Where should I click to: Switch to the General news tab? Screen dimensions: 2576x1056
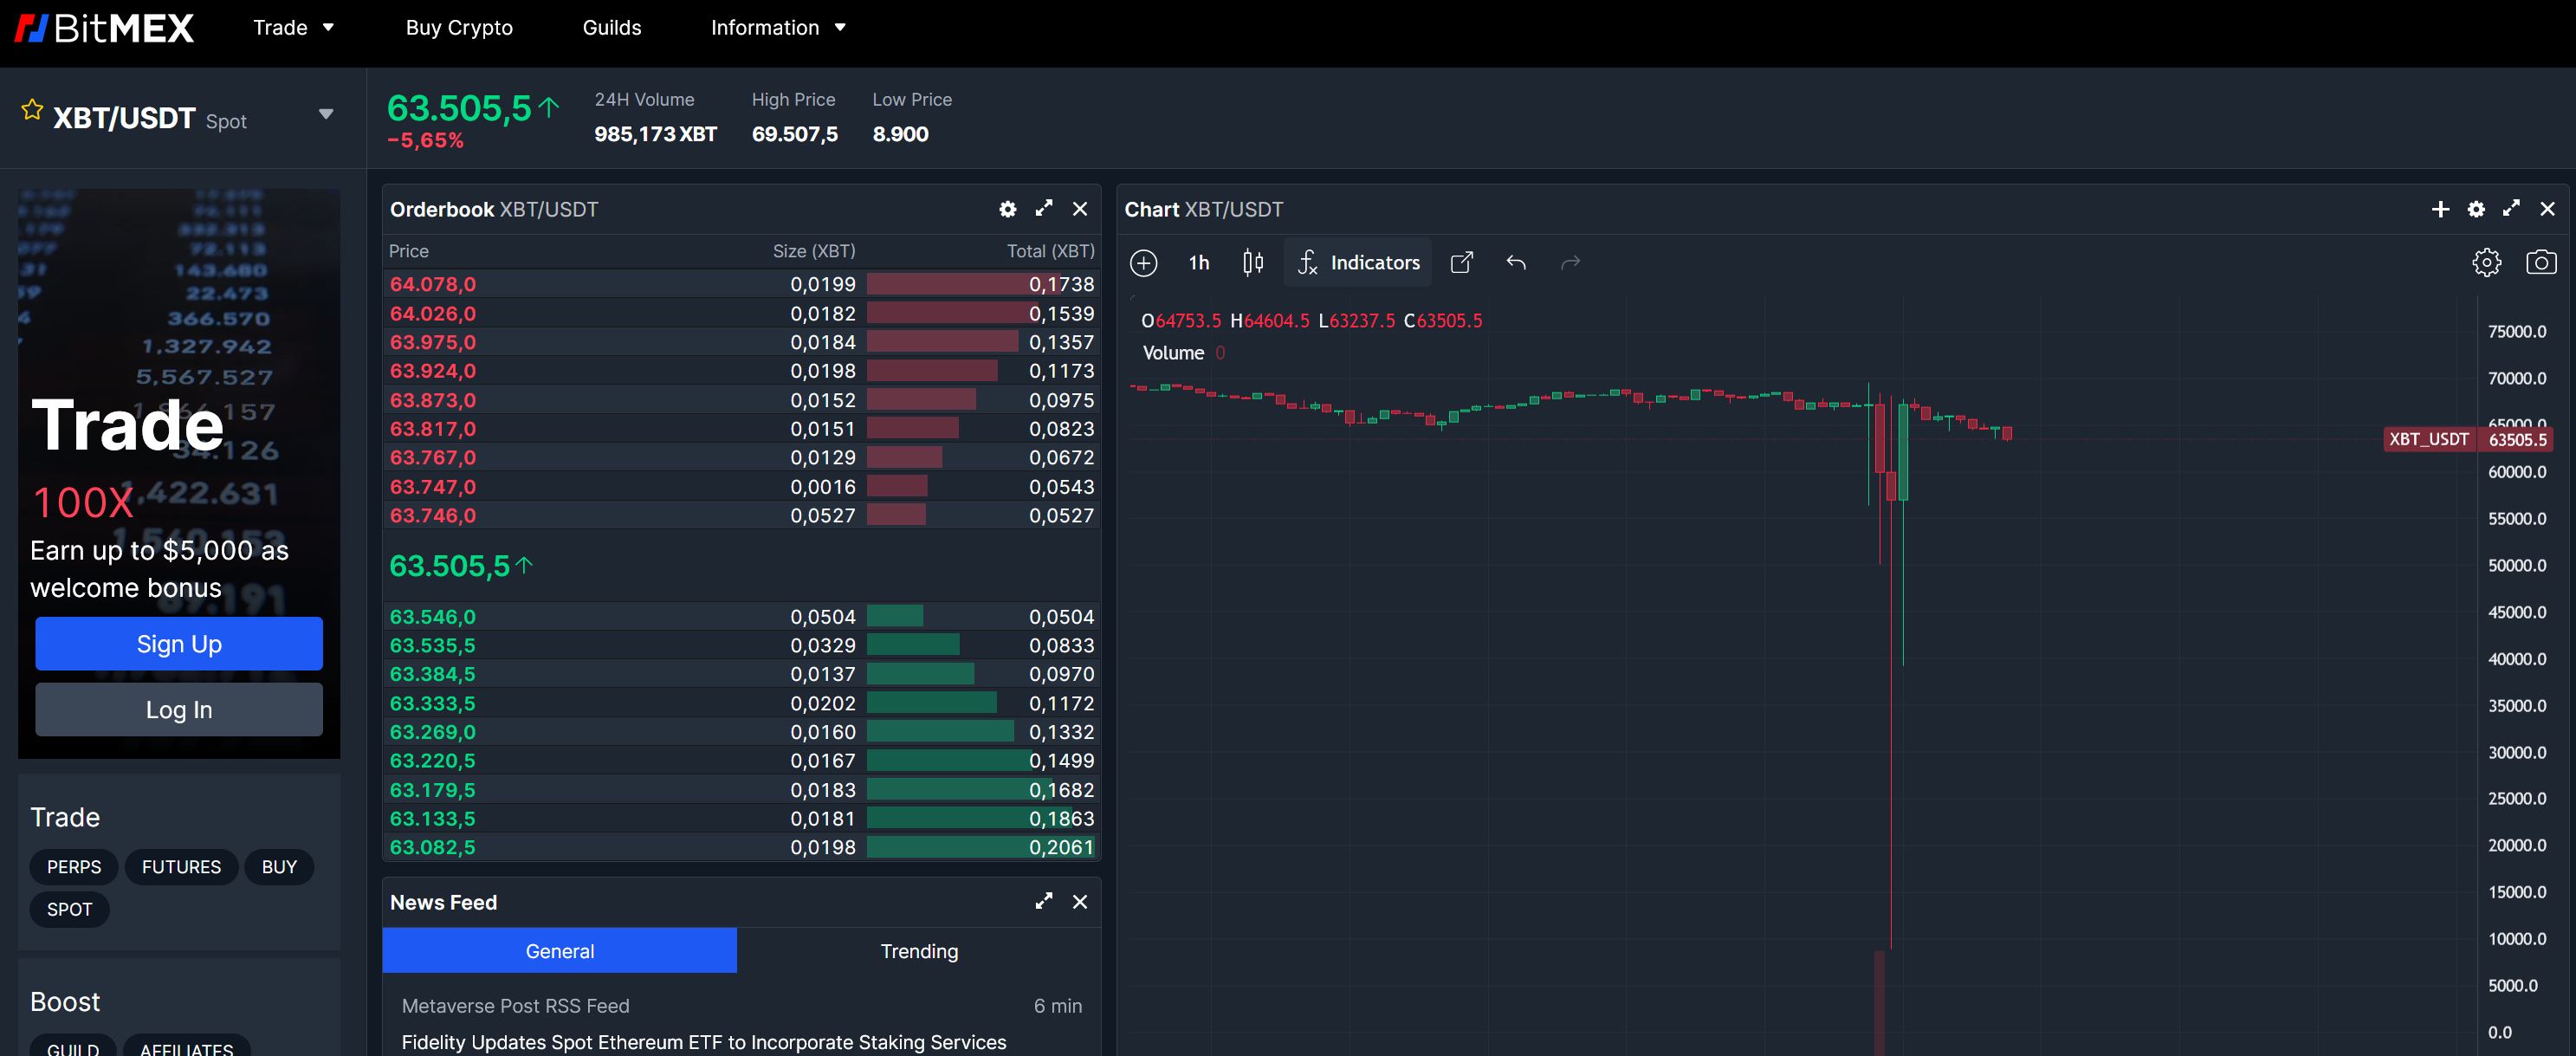click(x=560, y=951)
